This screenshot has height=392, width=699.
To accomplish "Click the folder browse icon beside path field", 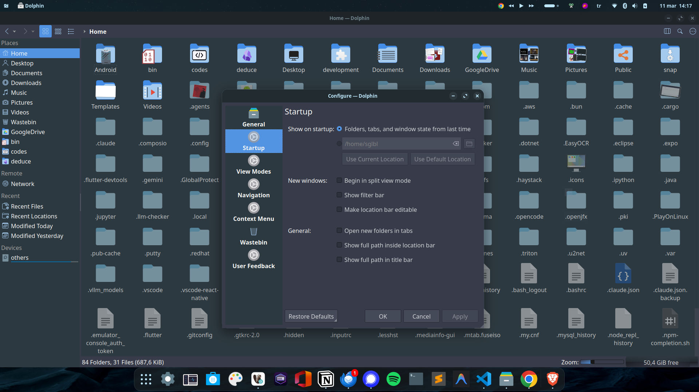I will click(469, 144).
